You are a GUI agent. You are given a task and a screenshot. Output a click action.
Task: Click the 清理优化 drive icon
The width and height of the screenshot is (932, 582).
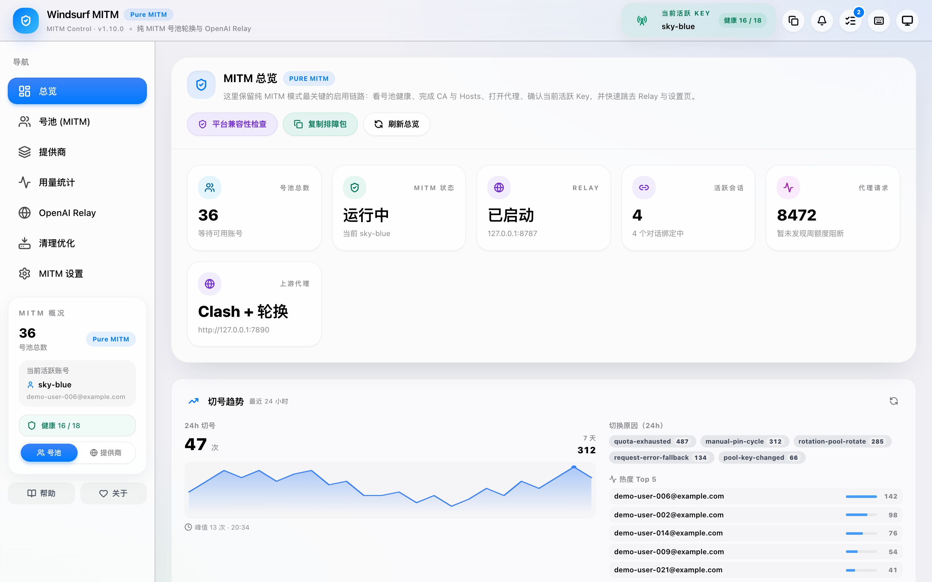point(24,243)
